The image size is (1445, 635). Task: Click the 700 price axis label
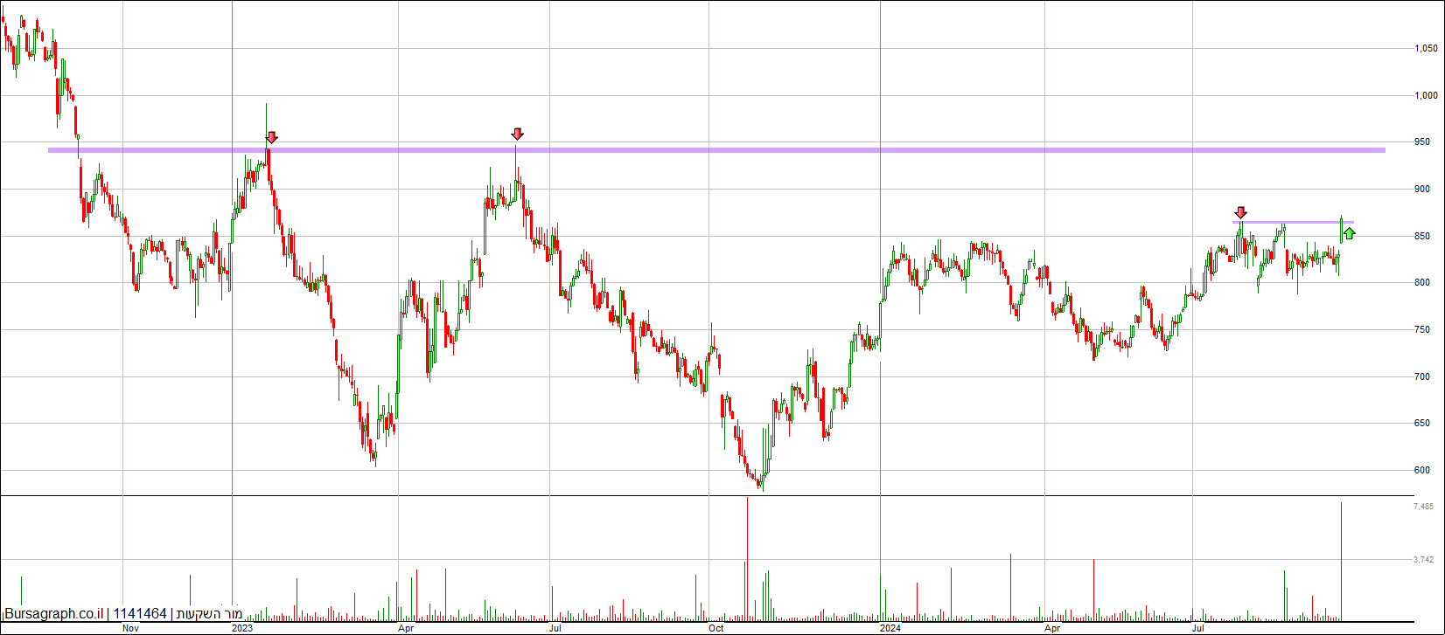[1422, 377]
